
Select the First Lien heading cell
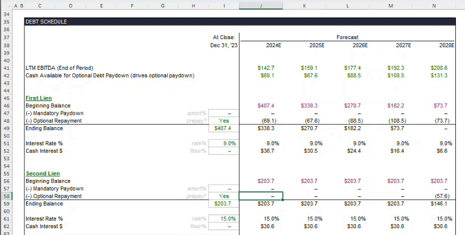[x=39, y=98]
